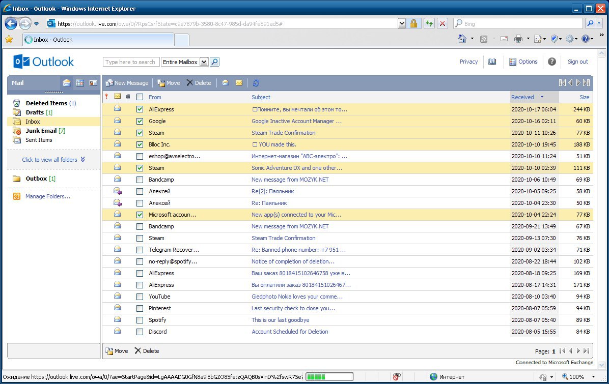Open the Bing search provider dropdown
Screen dimensions: 609x384
599,24
